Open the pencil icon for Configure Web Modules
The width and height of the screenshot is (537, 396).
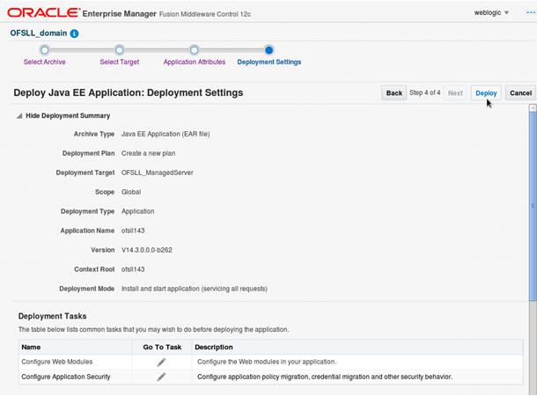click(161, 362)
